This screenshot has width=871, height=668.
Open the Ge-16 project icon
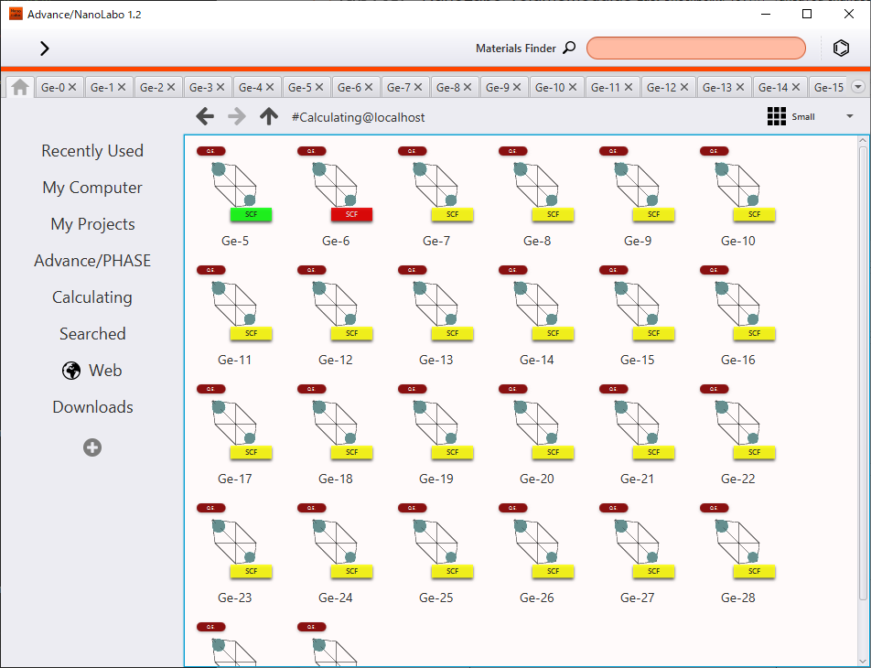pos(737,304)
